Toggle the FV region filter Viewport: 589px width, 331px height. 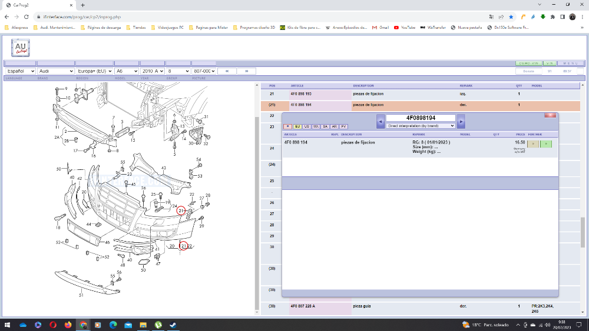[x=343, y=126]
